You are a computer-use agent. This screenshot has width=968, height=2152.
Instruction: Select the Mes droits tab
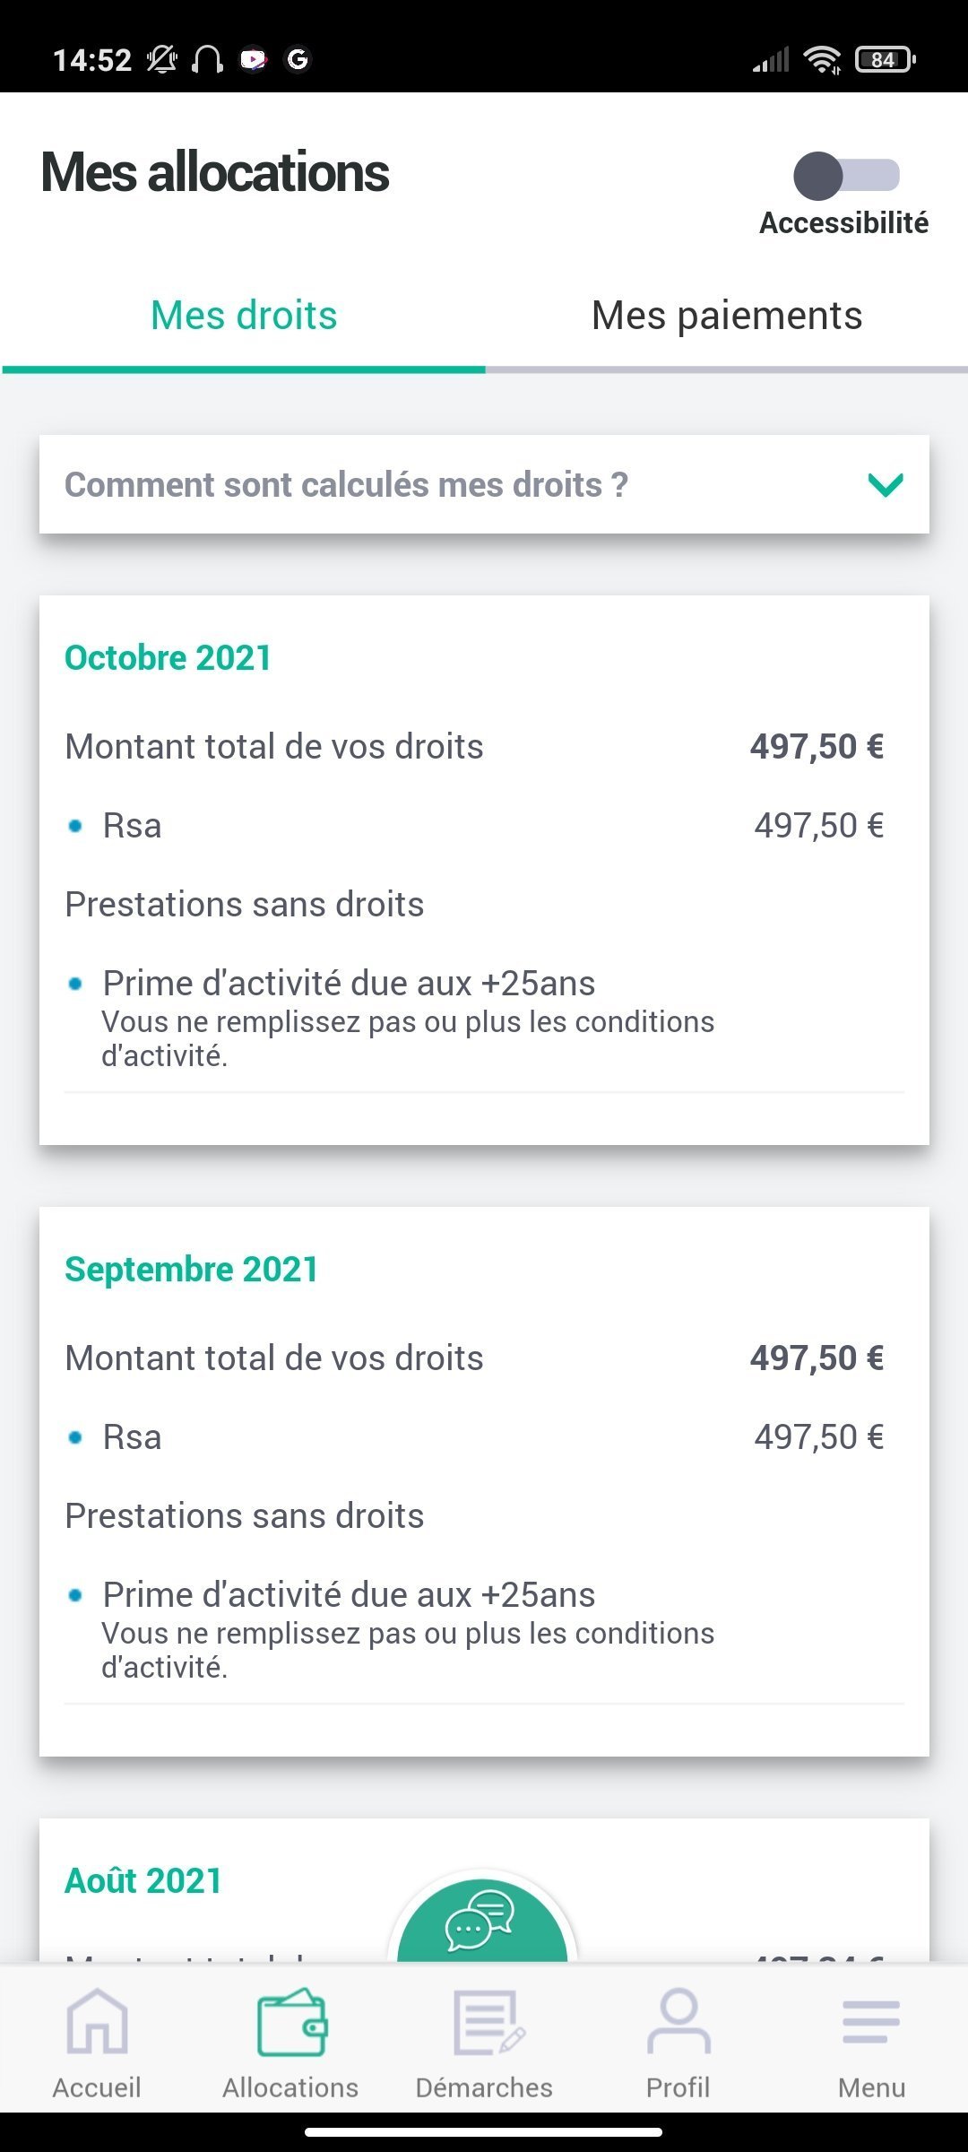(x=244, y=316)
